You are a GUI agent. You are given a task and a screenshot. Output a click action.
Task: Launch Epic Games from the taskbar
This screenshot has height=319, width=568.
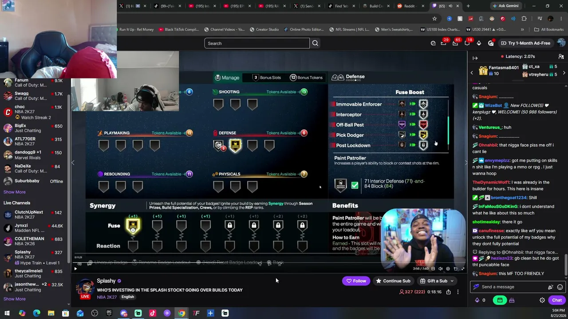(109, 313)
